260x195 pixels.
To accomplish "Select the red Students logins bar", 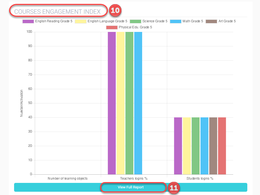I will tap(222, 146).
